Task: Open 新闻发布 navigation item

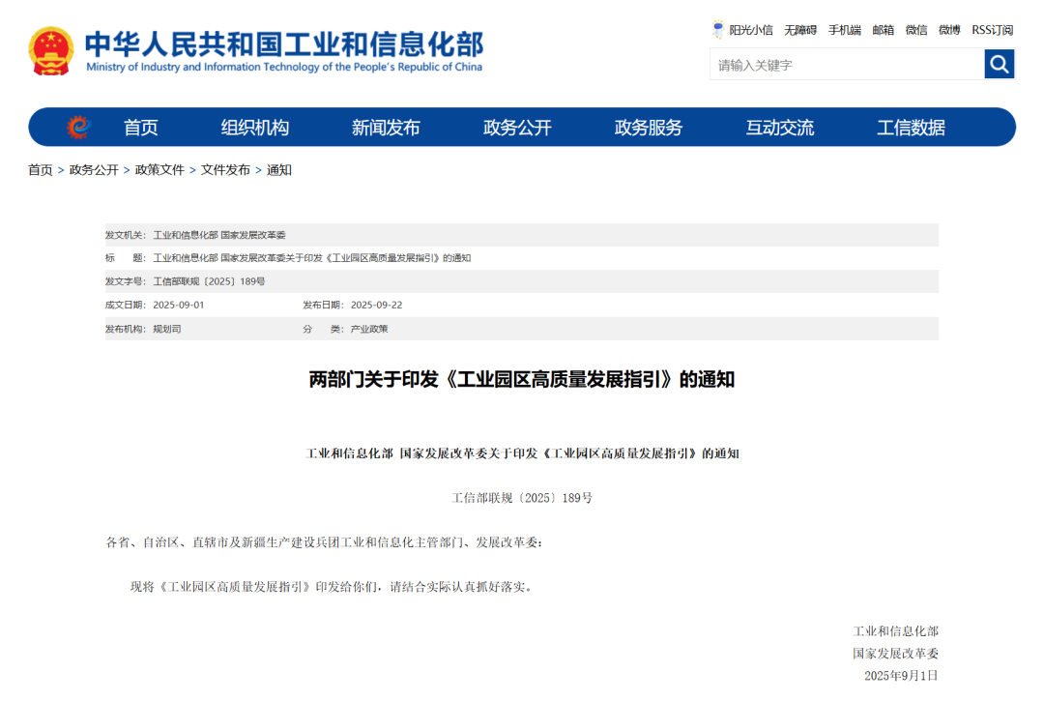Action: coord(386,128)
